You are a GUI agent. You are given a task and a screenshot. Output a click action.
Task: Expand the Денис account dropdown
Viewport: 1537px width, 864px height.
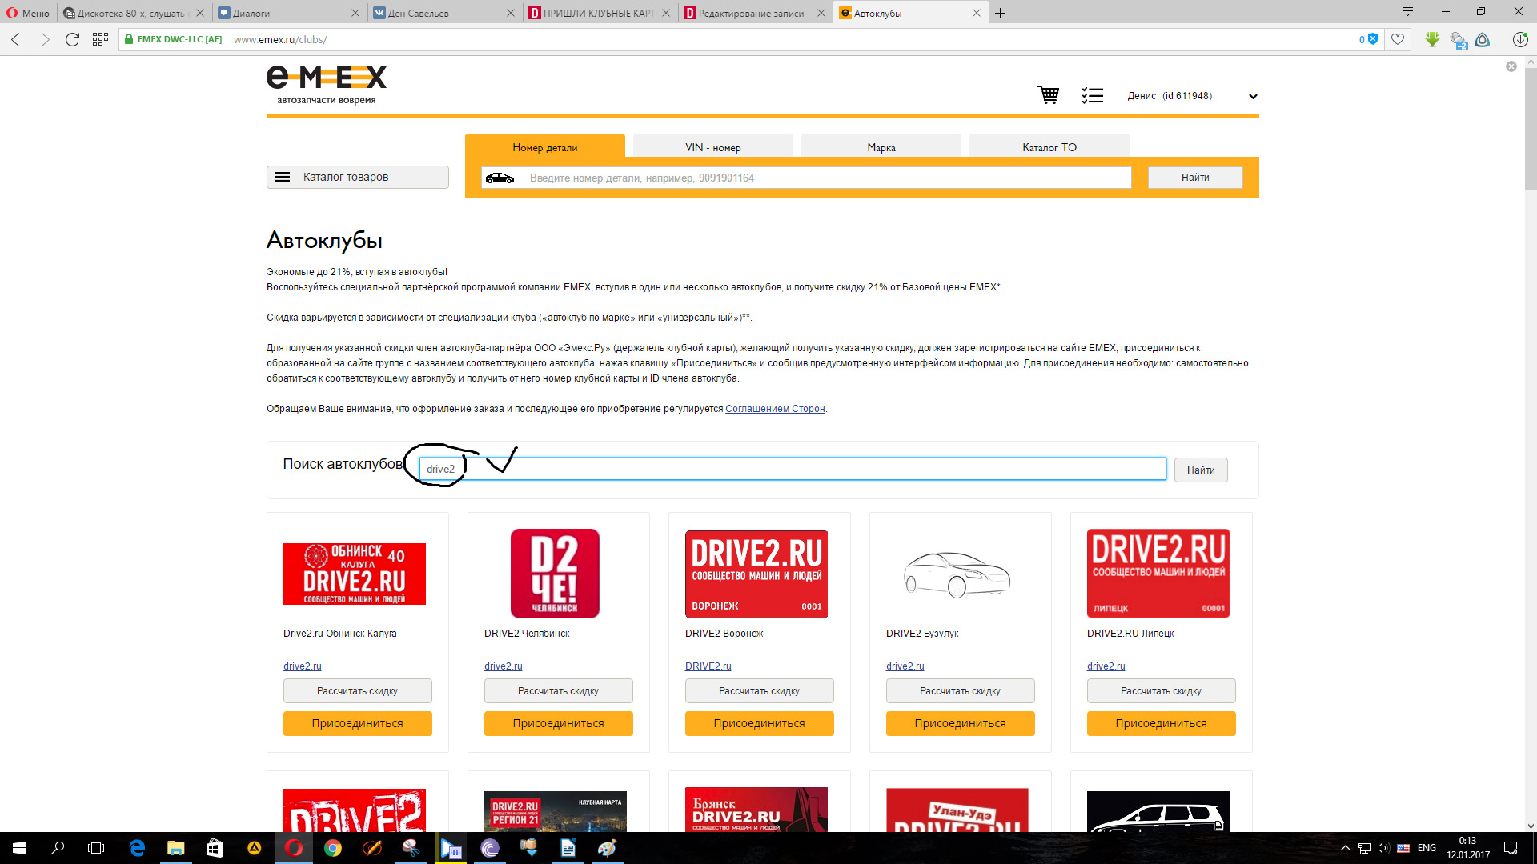(x=1253, y=96)
